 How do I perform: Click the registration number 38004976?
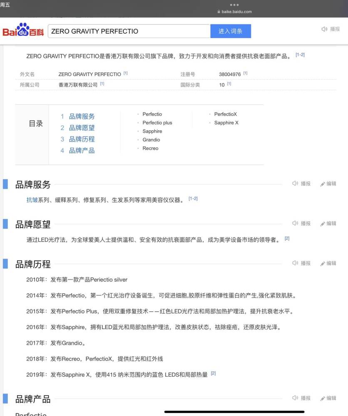(x=230, y=74)
